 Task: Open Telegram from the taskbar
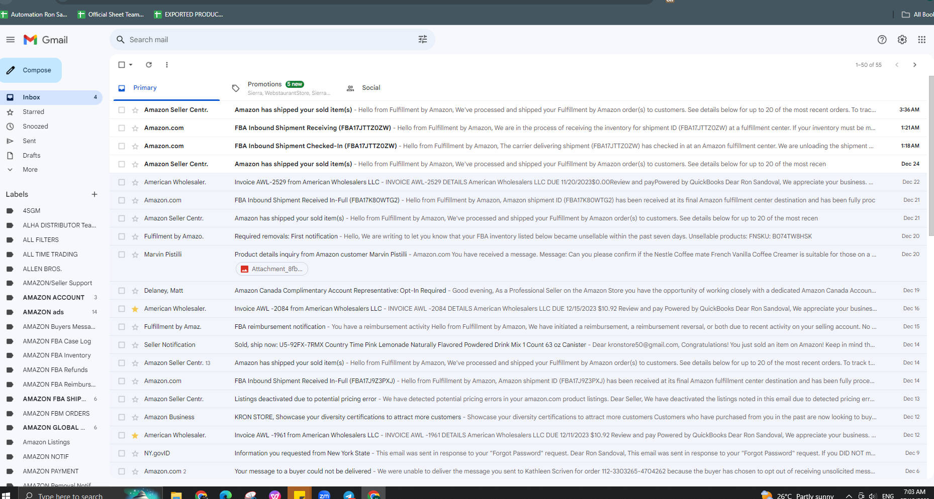coord(349,495)
